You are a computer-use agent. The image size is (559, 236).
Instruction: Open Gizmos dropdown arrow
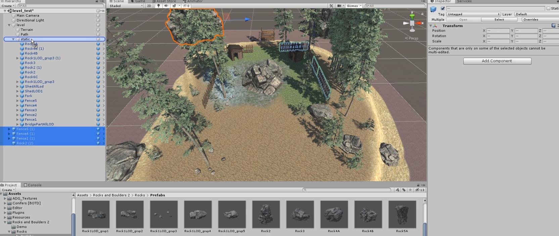tap(361, 6)
